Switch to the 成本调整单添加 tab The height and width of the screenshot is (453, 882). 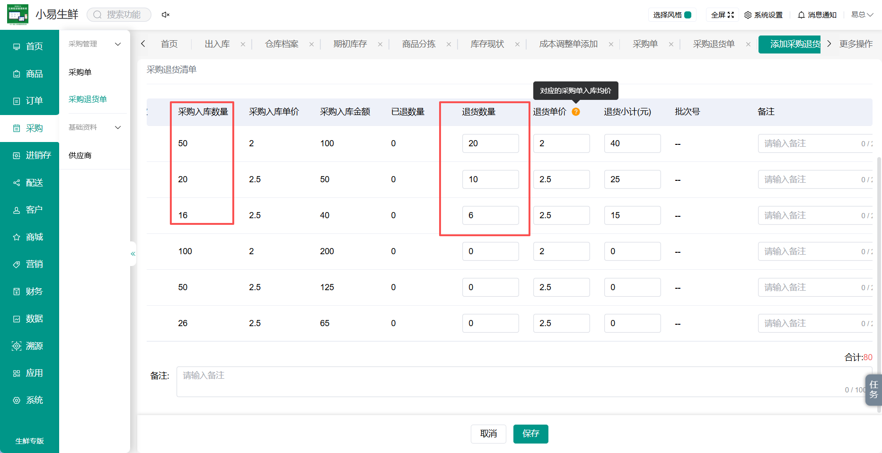pos(568,44)
